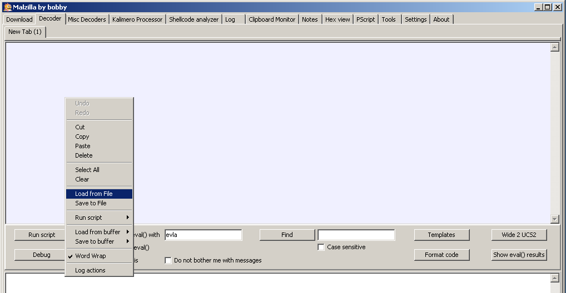Select Save to File from context menu
The height and width of the screenshot is (293, 566).
(x=91, y=203)
